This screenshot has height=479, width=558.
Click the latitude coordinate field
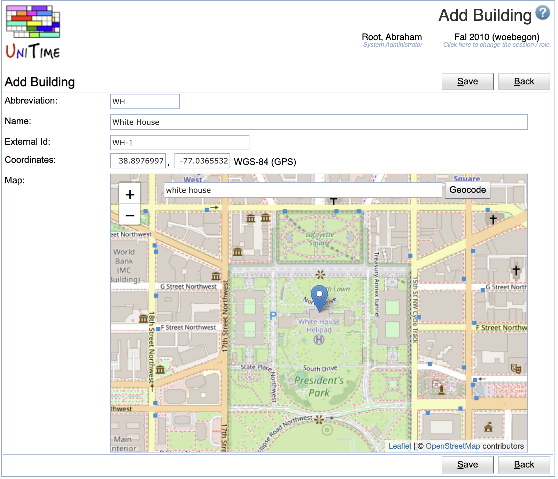click(x=138, y=161)
